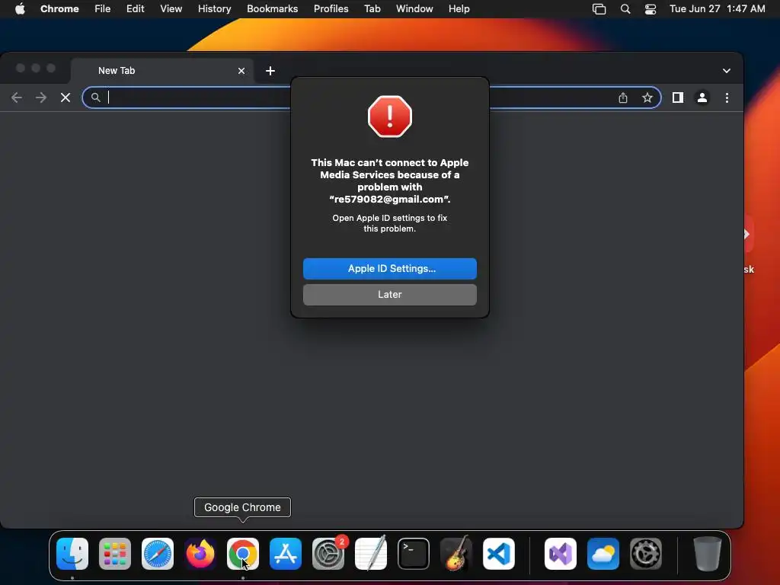Open Control Center in menu bar
The image size is (780, 585).
(651, 9)
